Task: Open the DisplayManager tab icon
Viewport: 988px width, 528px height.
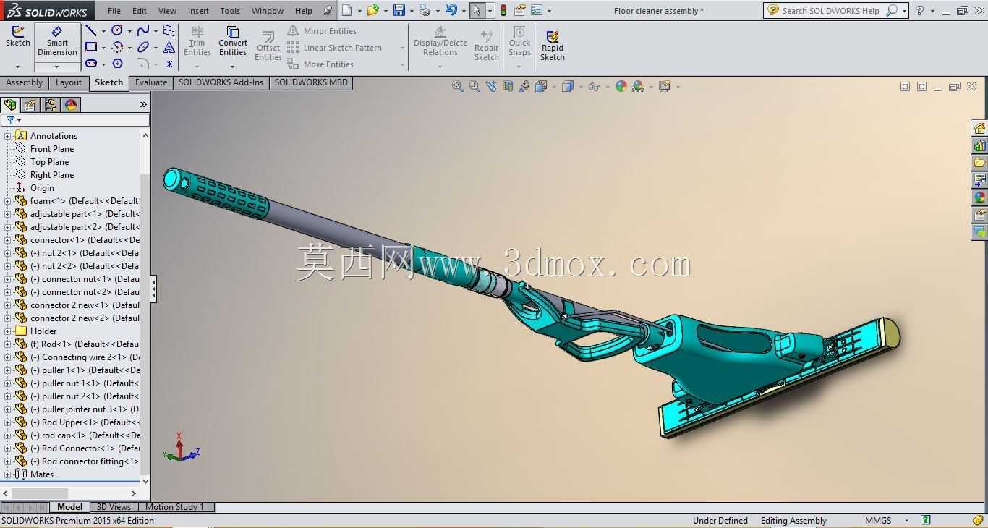Action: click(71, 105)
